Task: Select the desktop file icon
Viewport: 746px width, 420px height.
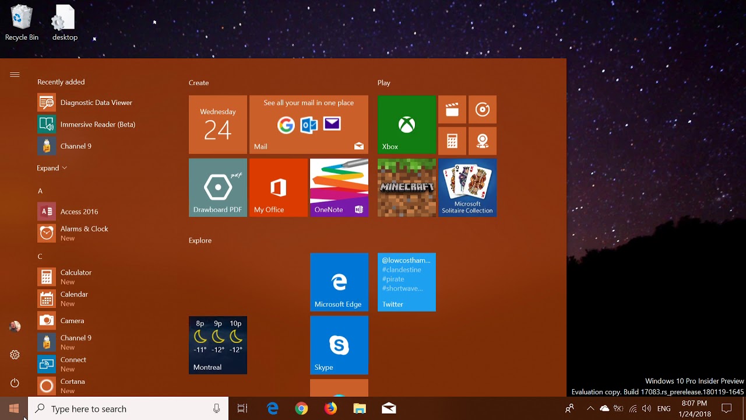Action: pyautogui.click(x=65, y=23)
